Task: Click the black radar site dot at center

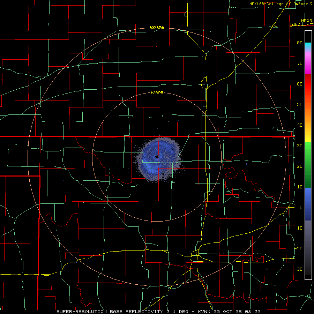Action: 157,157
